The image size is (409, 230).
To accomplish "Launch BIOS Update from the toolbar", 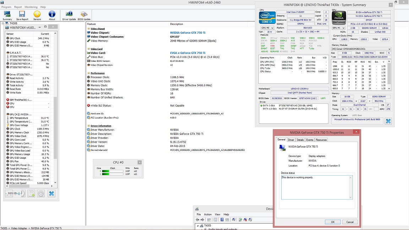I will 84,15.
